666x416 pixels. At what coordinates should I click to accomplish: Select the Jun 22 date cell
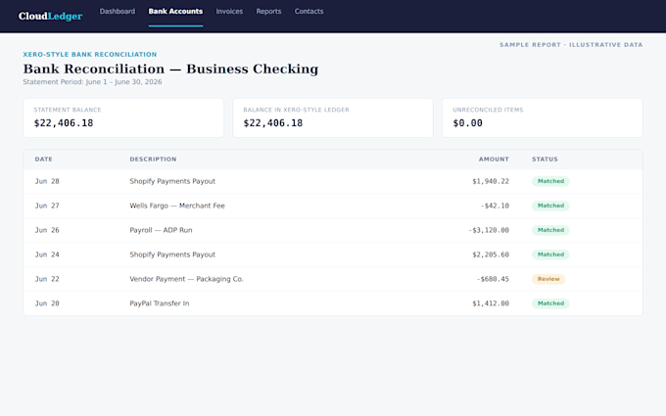[x=47, y=279]
